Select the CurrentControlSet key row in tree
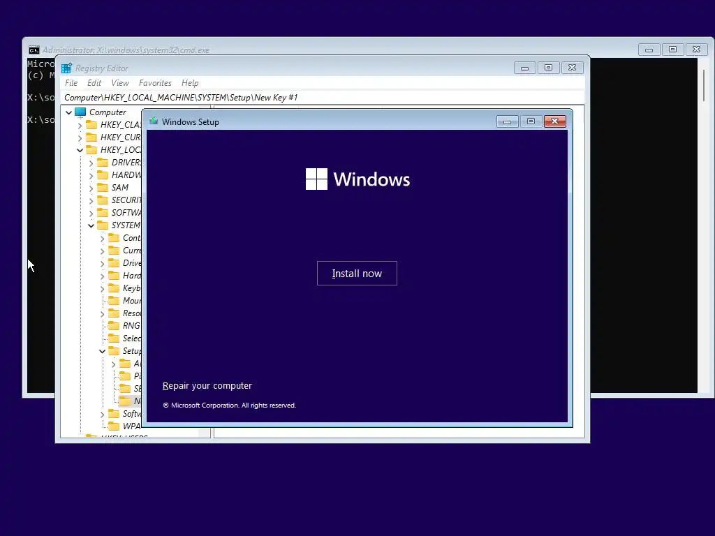 pyautogui.click(x=125, y=251)
